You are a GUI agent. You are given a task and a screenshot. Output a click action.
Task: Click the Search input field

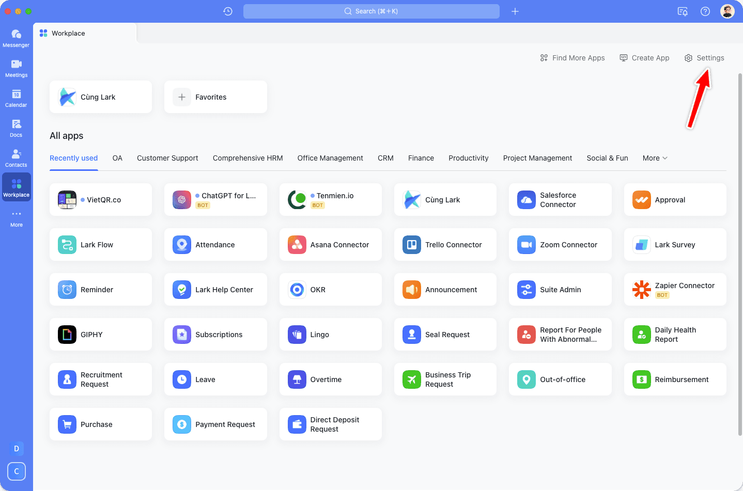[371, 11]
